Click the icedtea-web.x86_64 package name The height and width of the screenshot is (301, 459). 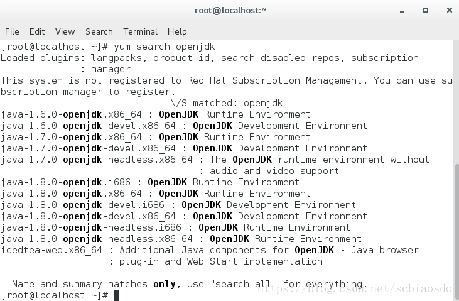(x=51, y=250)
